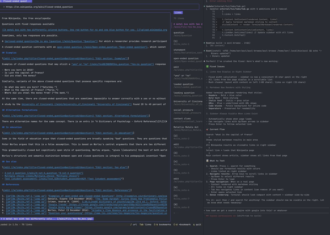The height and width of the screenshot is (235, 330).
Task: Click 'Loaded in 1.5s - 70 links' status text
Action: (x=16, y=225)
